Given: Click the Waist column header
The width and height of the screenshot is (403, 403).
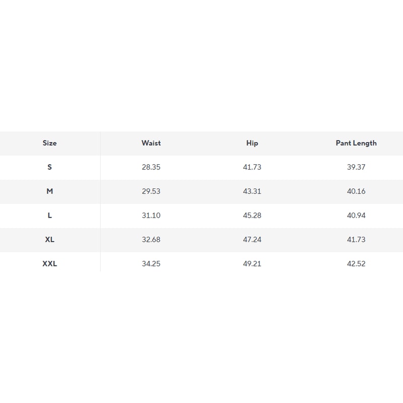Looking at the screenshot, I should 151,143.
